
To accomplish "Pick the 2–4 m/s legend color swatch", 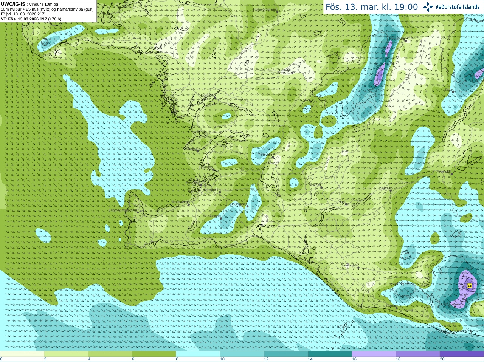I will pyautogui.click(x=66, y=354).
